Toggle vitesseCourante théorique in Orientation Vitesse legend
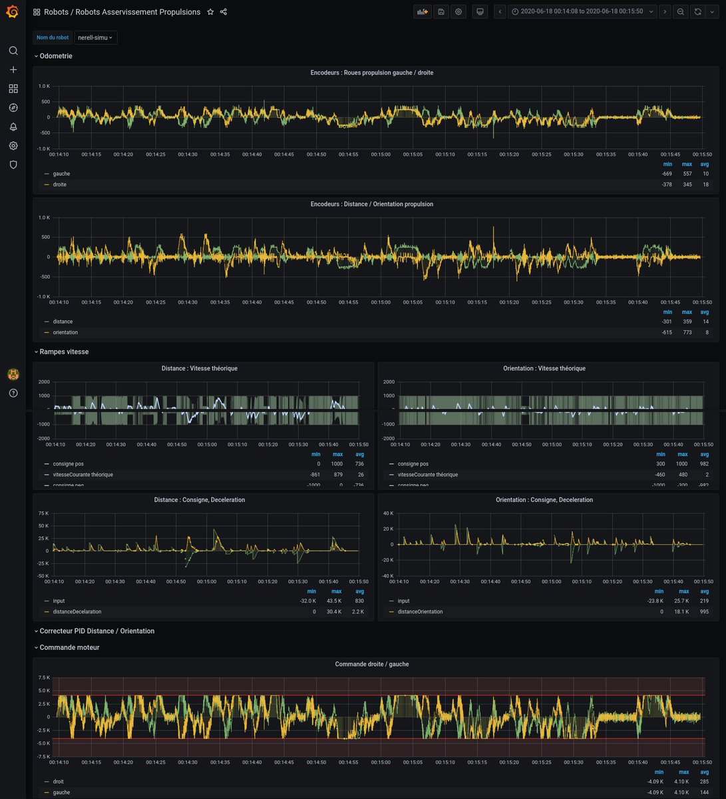The height and width of the screenshot is (799, 726). [428, 475]
